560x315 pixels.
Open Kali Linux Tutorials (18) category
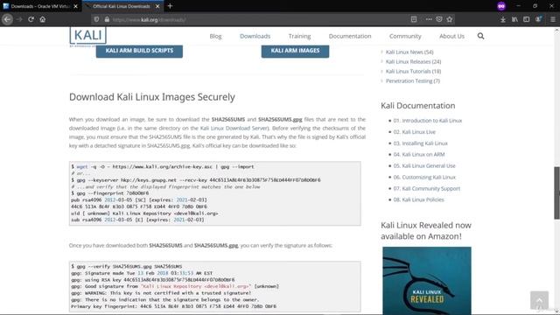click(414, 72)
